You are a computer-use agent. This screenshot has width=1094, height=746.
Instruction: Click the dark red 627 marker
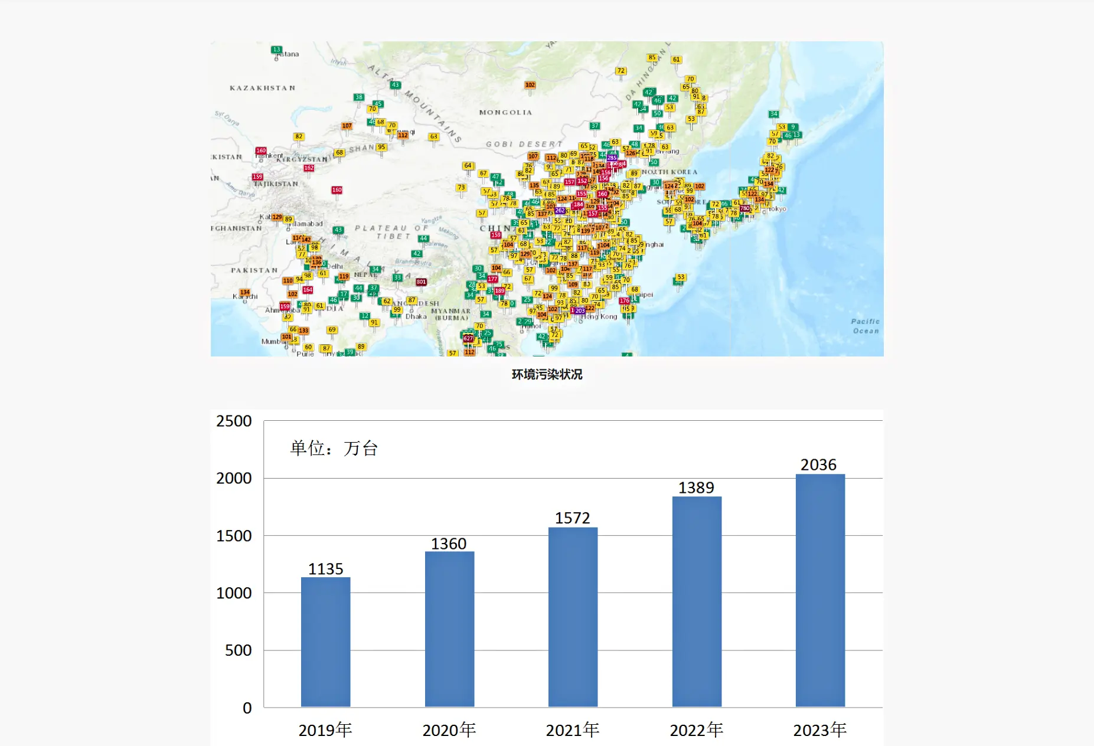[x=468, y=339]
